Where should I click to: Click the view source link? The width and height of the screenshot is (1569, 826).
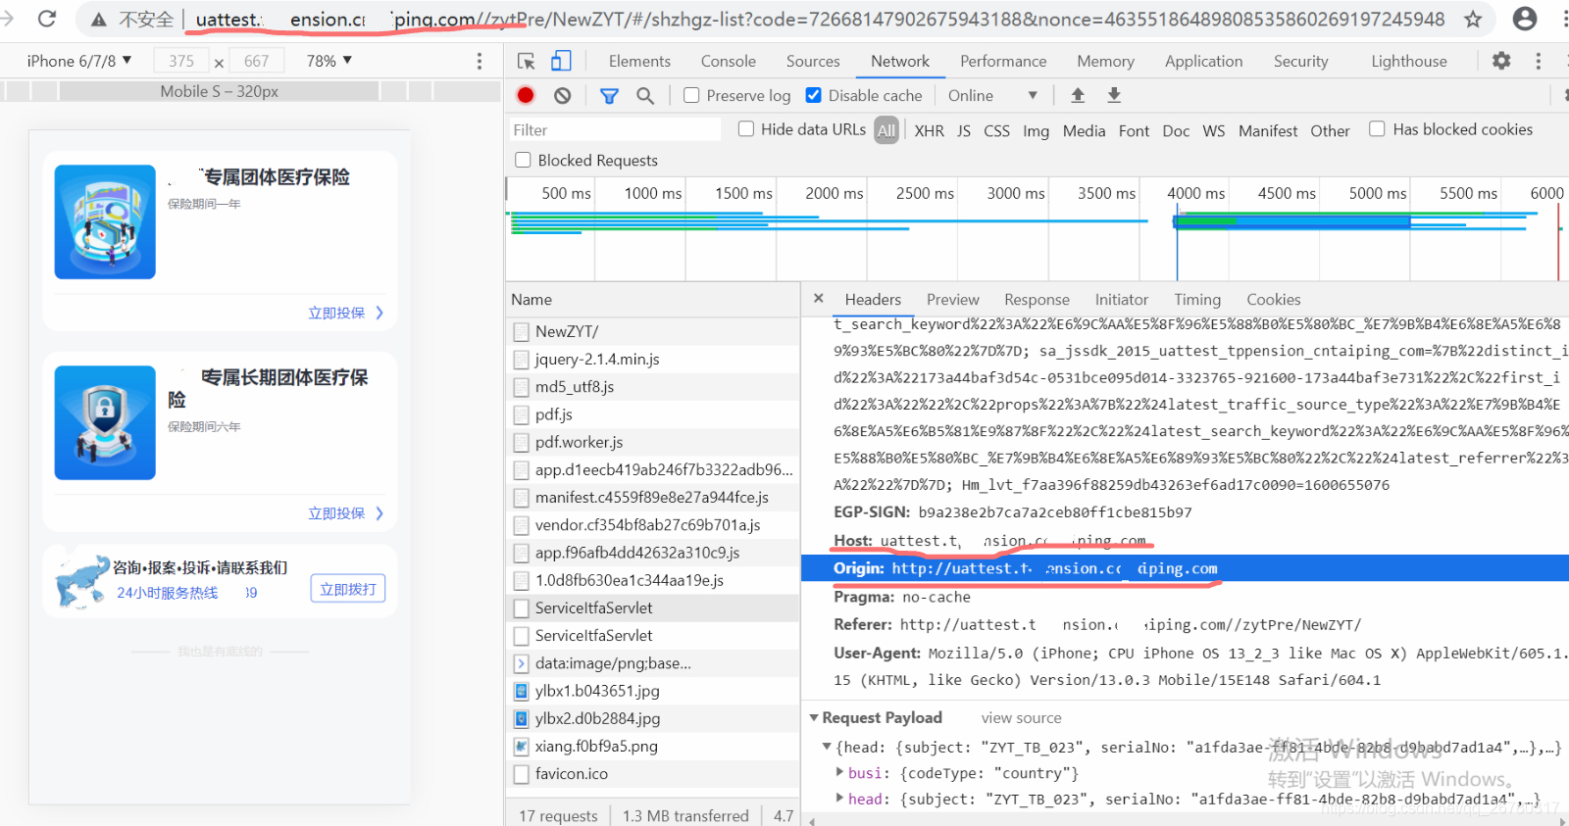click(x=1021, y=718)
